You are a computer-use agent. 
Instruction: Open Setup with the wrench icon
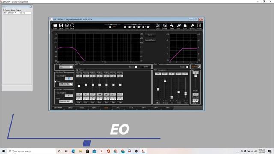click(172, 26)
